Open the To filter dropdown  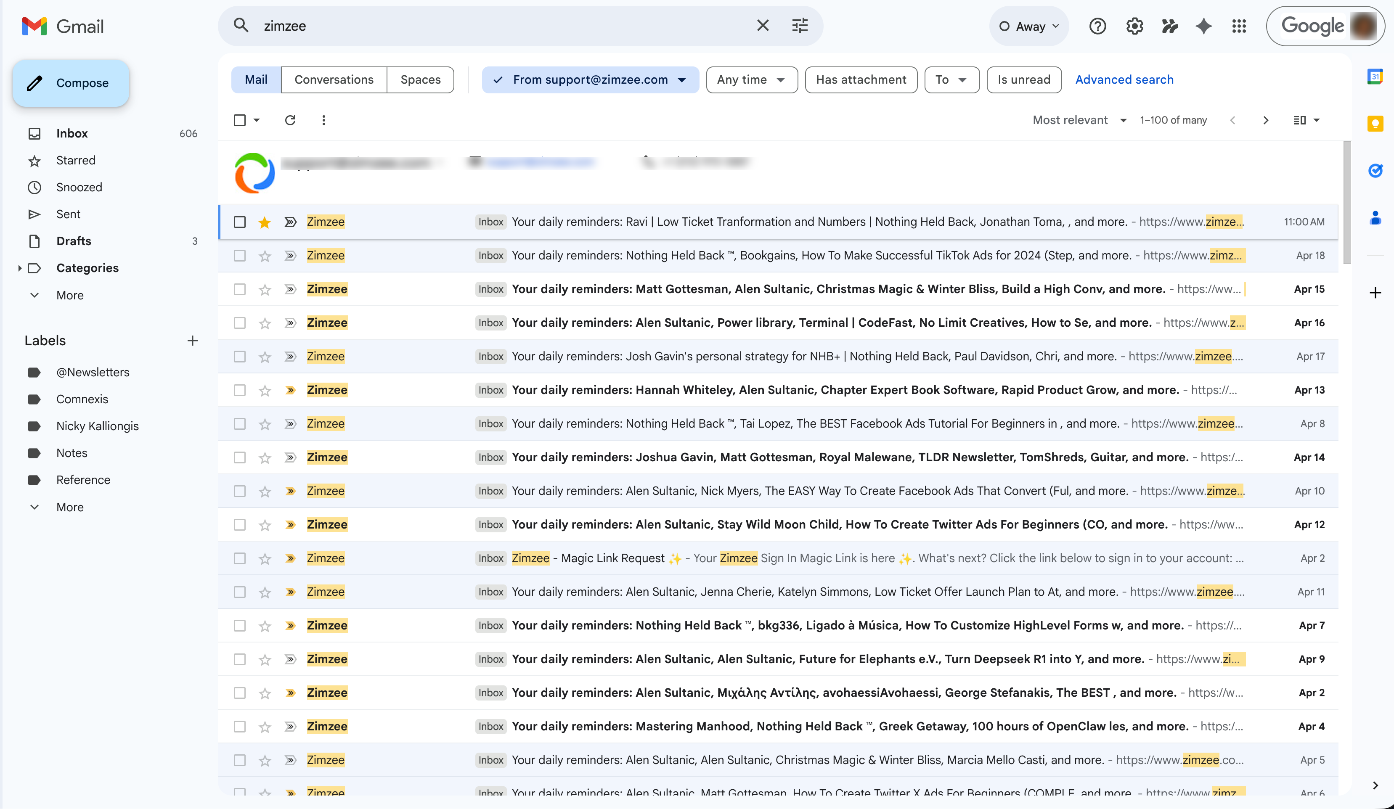(x=951, y=79)
